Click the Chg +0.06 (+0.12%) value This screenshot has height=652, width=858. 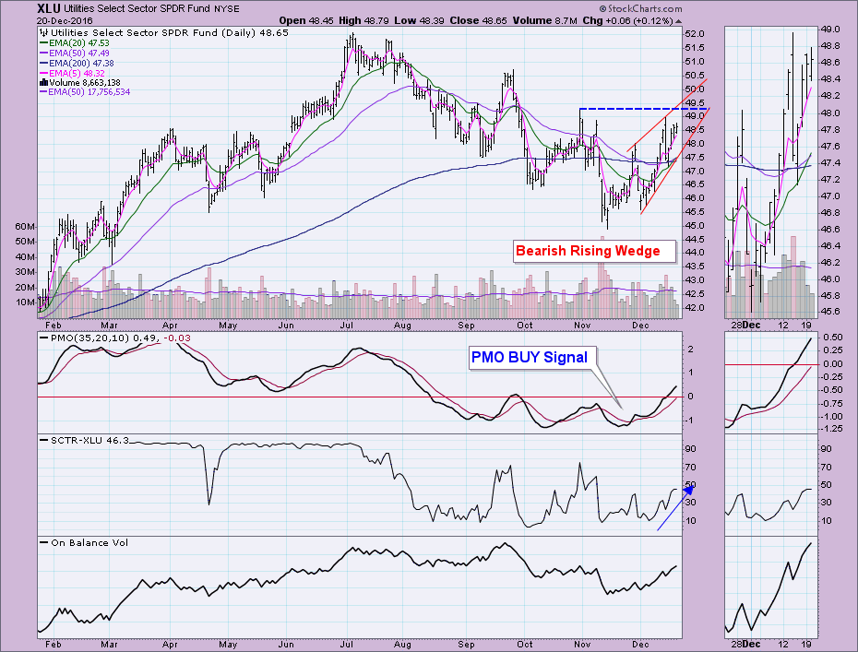pos(627,21)
